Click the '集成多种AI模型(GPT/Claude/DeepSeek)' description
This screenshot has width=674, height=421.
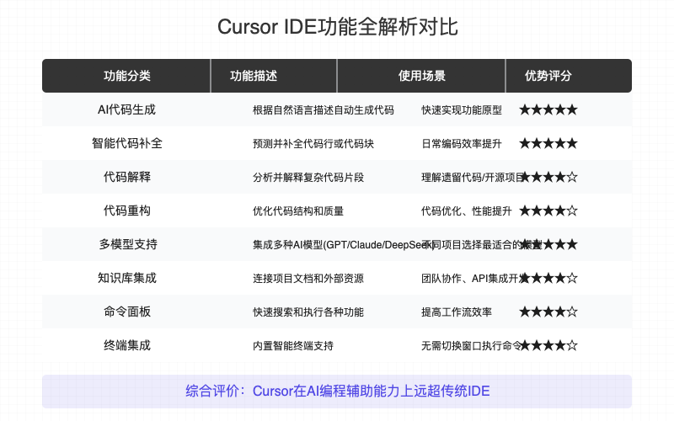tap(343, 245)
